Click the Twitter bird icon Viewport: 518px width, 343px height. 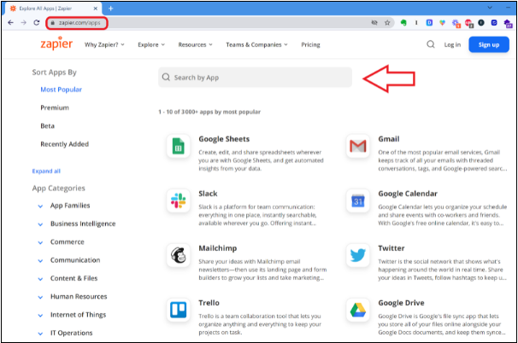pyautogui.click(x=357, y=255)
